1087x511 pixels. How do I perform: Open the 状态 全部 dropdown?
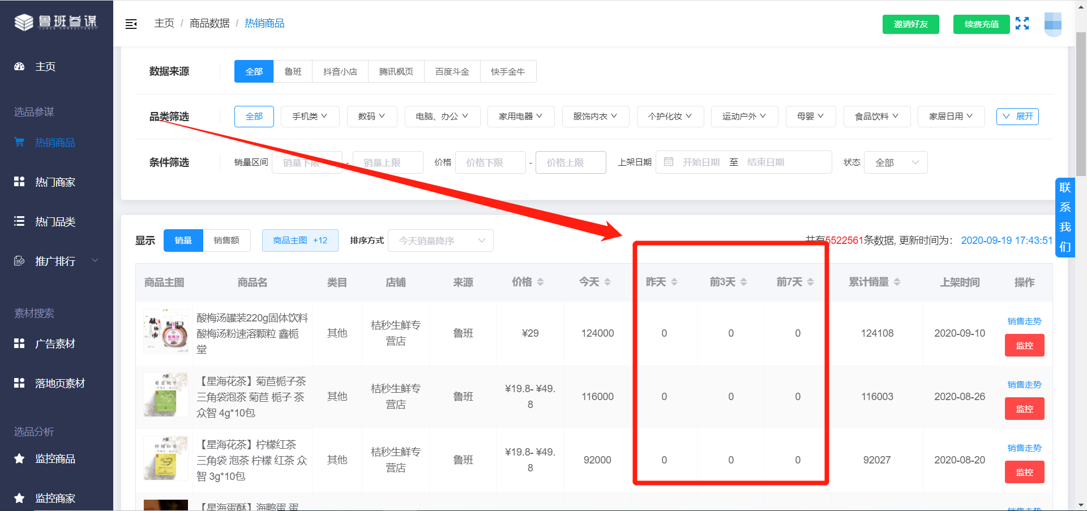click(896, 162)
